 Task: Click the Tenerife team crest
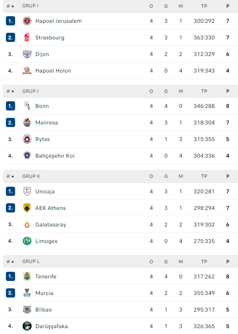click(x=27, y=276)
